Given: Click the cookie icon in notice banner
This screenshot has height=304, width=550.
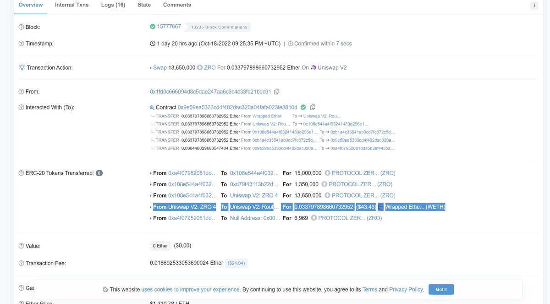Looking at the screenshot, I should [x=105, y=290].
